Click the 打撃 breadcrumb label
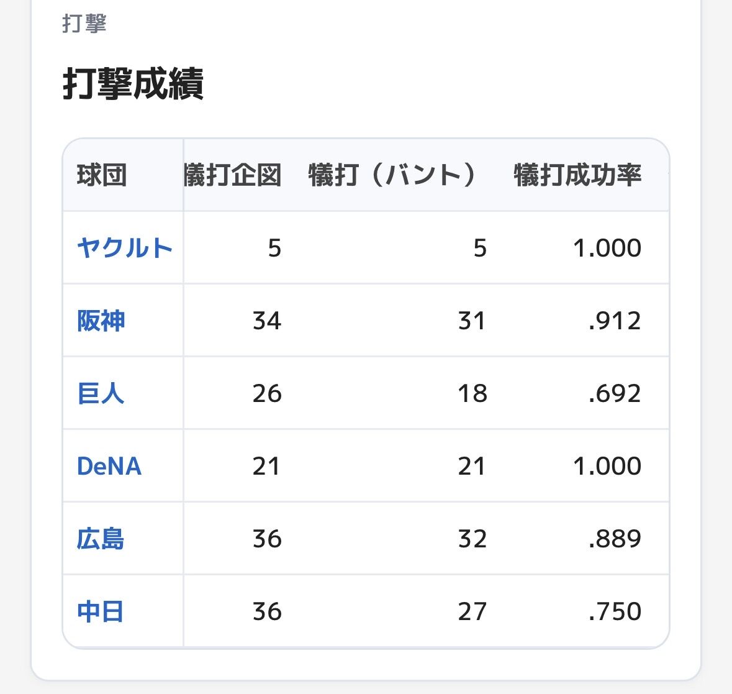This screenshot has width=732, height=694. pos(84,24)
